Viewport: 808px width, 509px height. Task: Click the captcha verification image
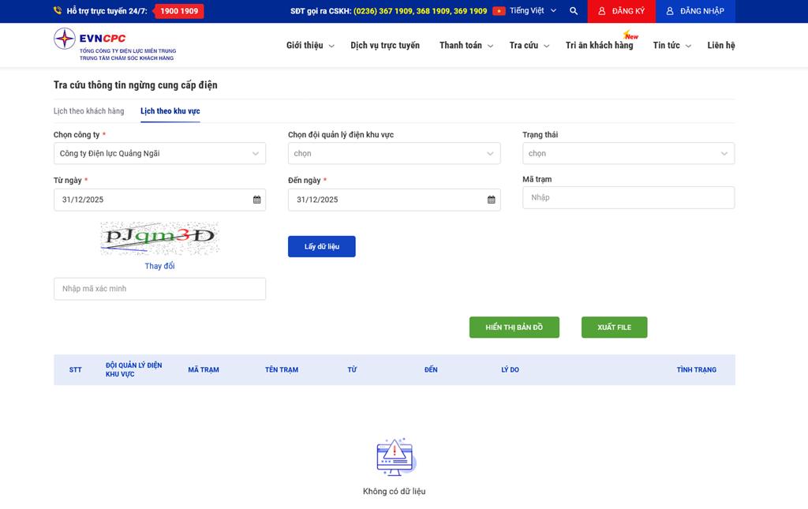click(159, 238)
